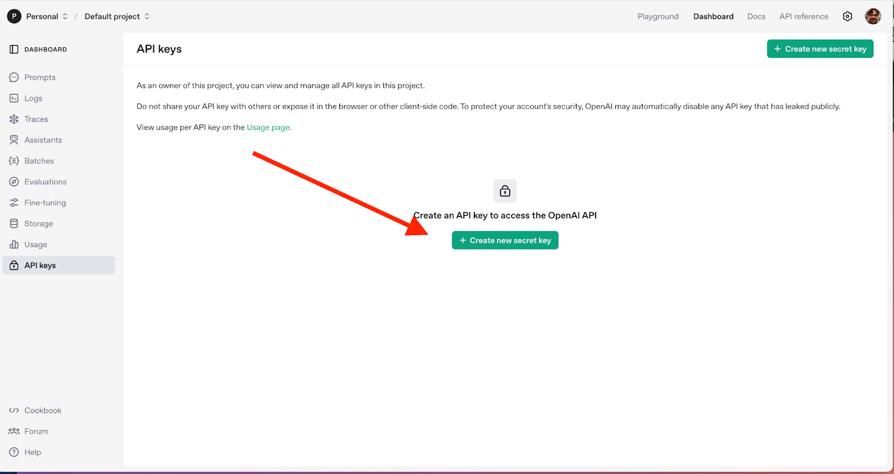Select Storage in the sidebar menu
Viewport: 894px width, 474px height.
(59, 223)
